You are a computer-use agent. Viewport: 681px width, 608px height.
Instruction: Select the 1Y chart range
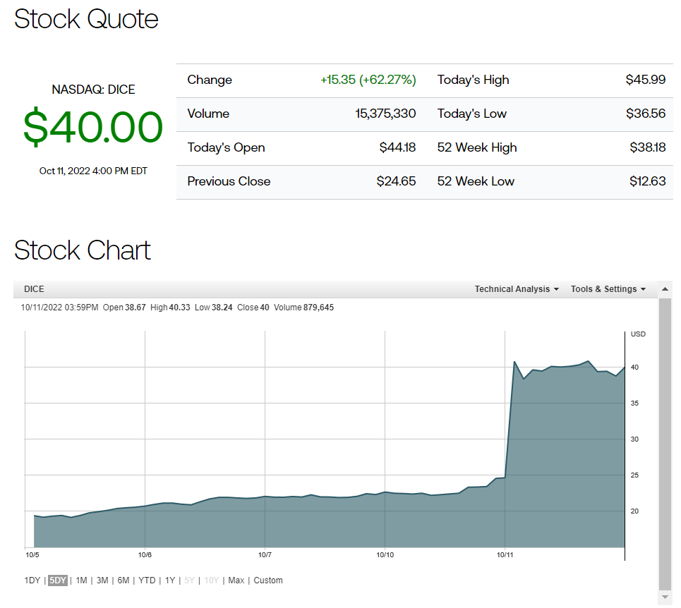[x=169, y=580]
